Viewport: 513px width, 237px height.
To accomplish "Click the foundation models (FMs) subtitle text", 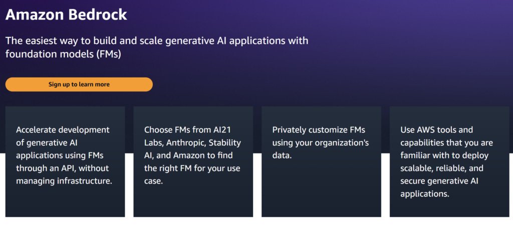I will pyautogui.click(x=63, y=53).
